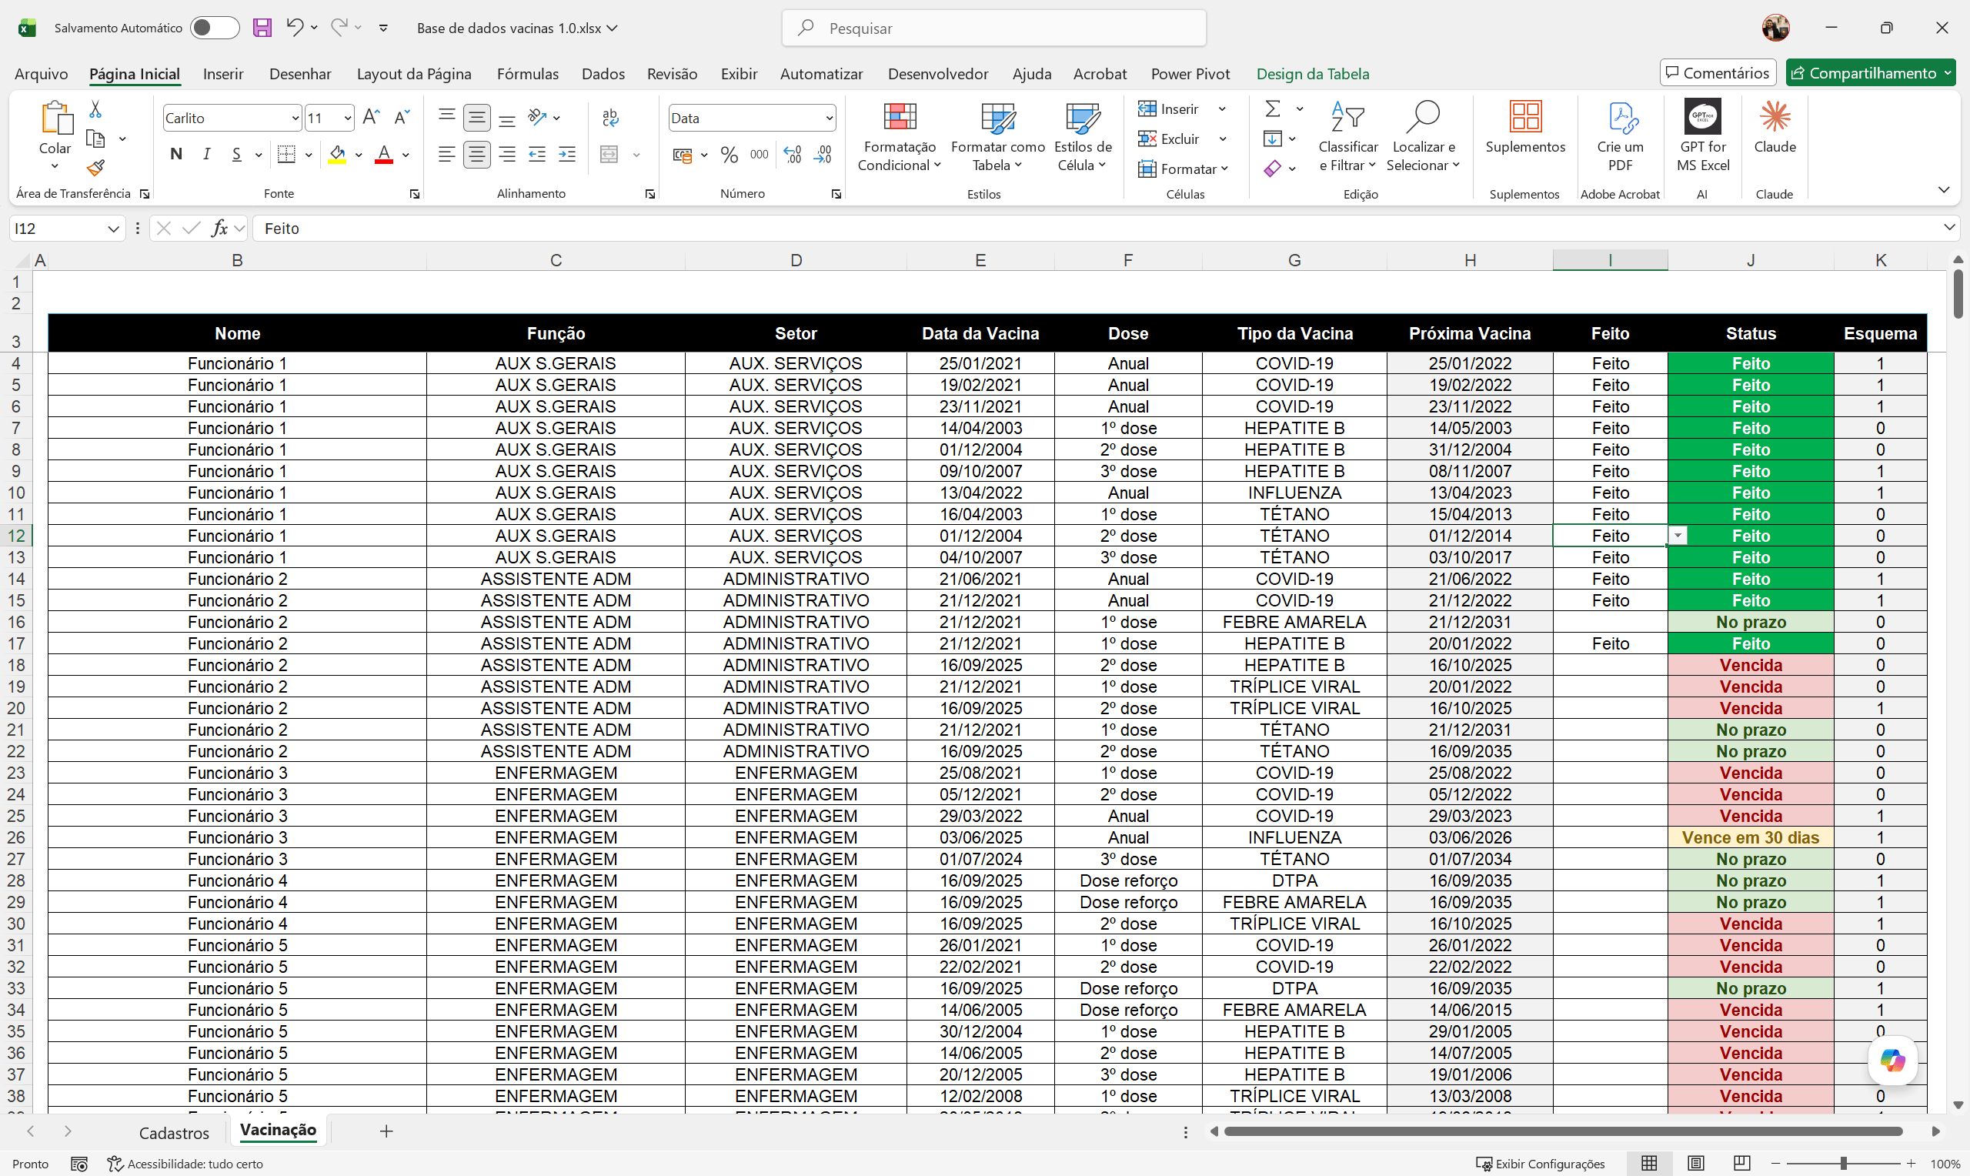1970x1176 pixels.
Task: Click the Paste (Colar) clipboard icon
Action: [x=56, y=117]
